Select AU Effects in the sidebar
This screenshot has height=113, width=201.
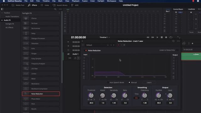[x=9, y=28]
